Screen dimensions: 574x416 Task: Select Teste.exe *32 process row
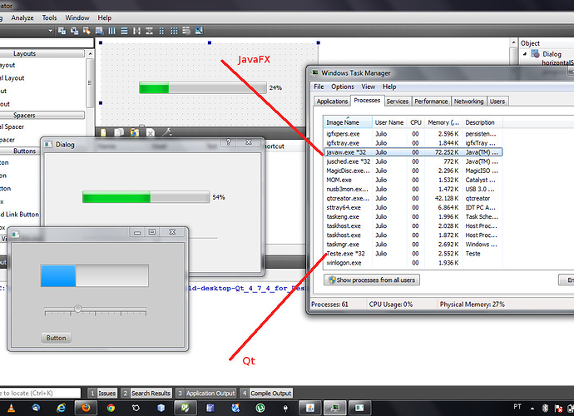(x=413, y=254)
